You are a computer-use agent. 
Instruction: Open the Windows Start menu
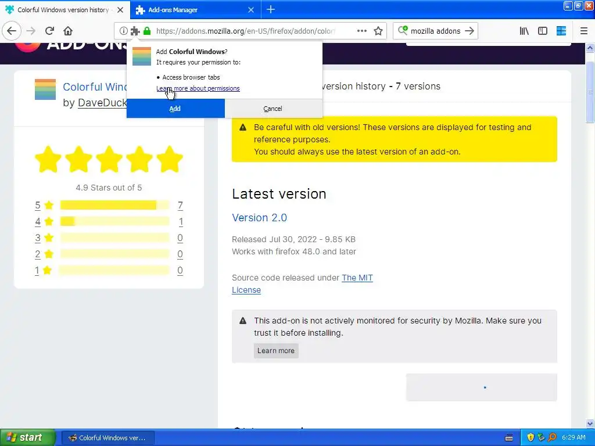[x=27, y=438]
